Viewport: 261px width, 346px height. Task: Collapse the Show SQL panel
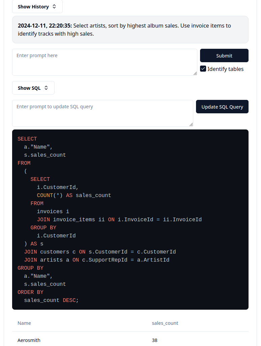tap(33, 88)
